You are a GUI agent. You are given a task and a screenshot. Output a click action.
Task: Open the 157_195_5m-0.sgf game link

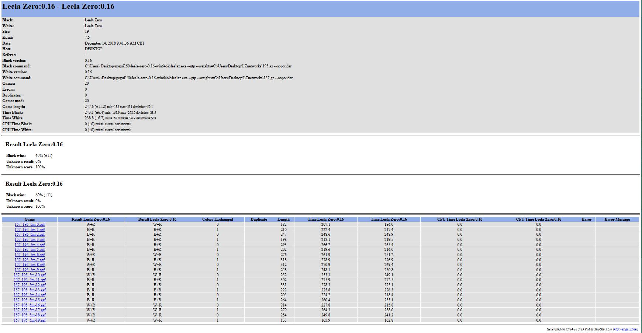tap(30, 224)
